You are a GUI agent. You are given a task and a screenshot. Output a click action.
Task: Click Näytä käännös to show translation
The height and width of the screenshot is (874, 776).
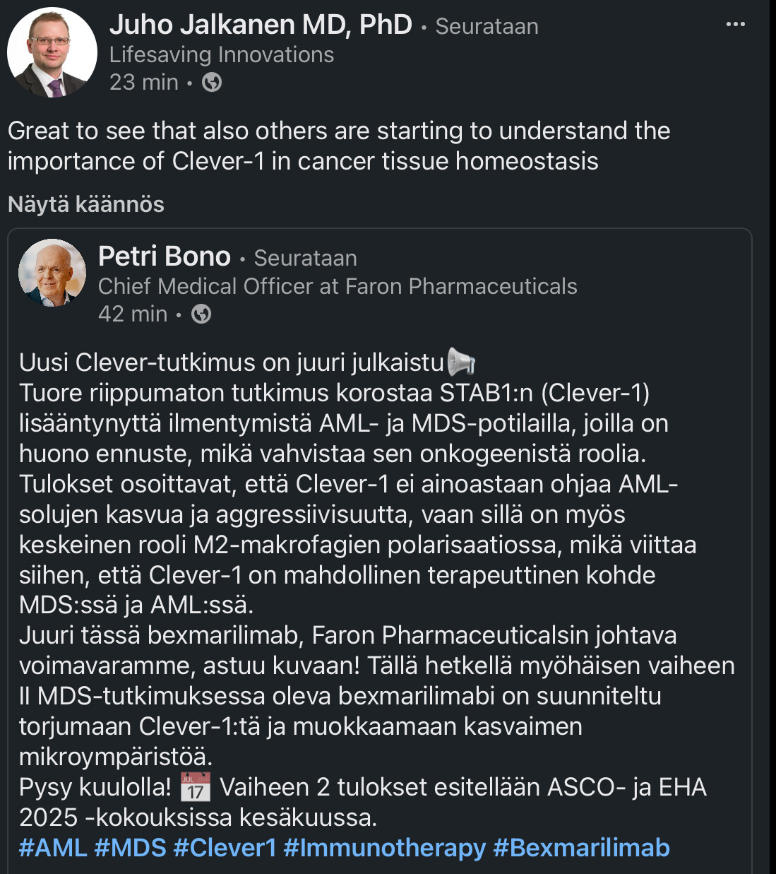coord(86,205)
